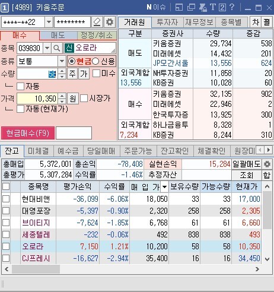274x292 pixels.
Task: Enable 자동(현재가) checkbox
Action: click(x=20, y=109)
